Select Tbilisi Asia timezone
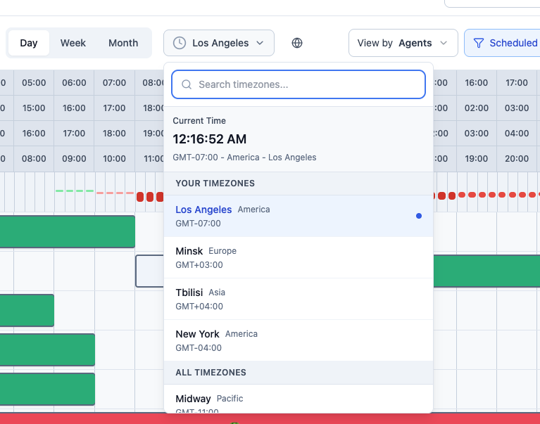This screenshot has height=424, width=540. point(299,299)
